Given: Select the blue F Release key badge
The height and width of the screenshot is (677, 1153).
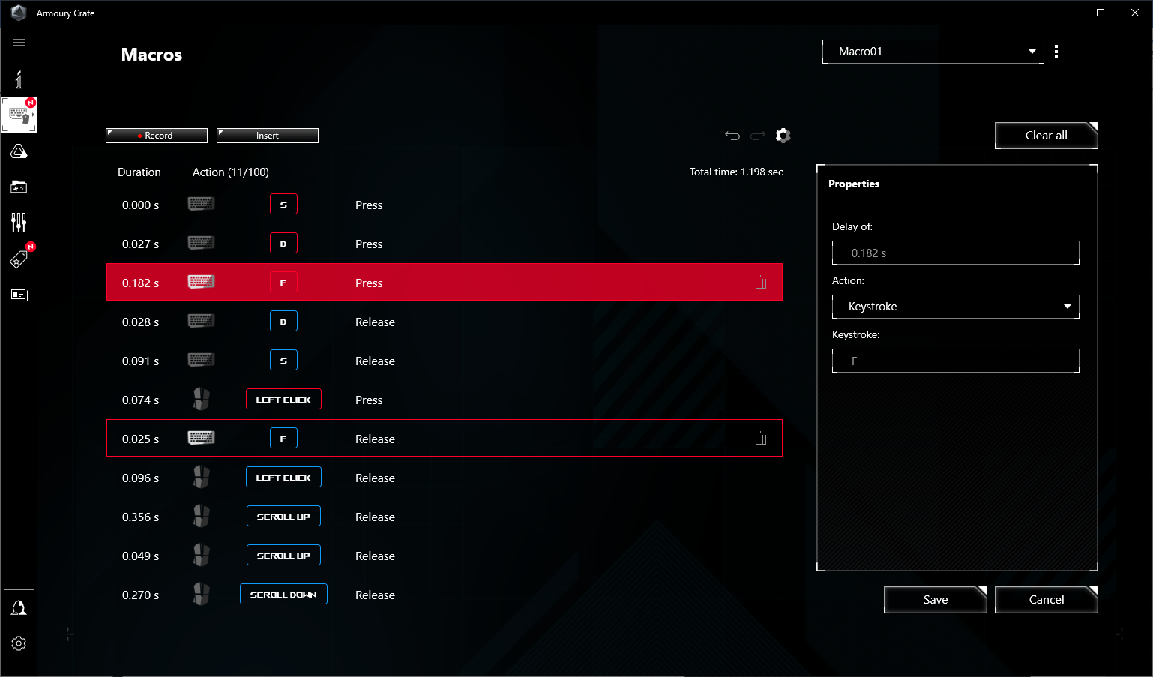Looking at the screenshot, I should [283, 438].
